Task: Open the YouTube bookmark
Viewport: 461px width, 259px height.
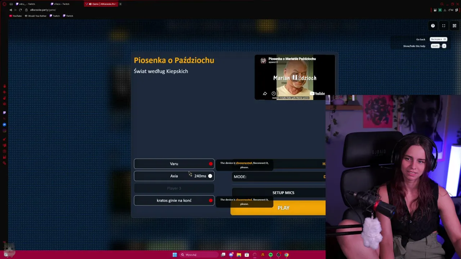Action: pyautogui.click(x=15, y=16)
